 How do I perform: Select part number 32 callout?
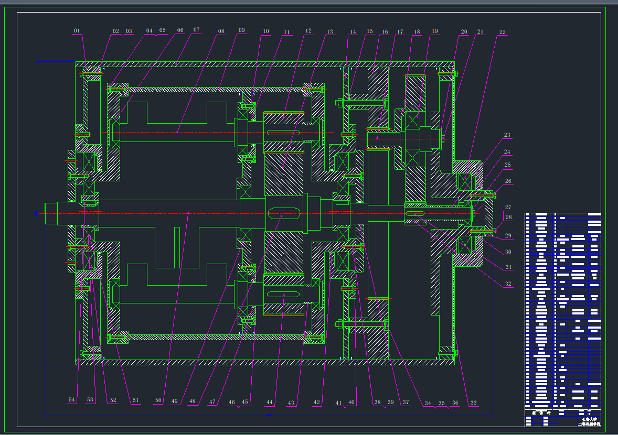pos(508,284)
